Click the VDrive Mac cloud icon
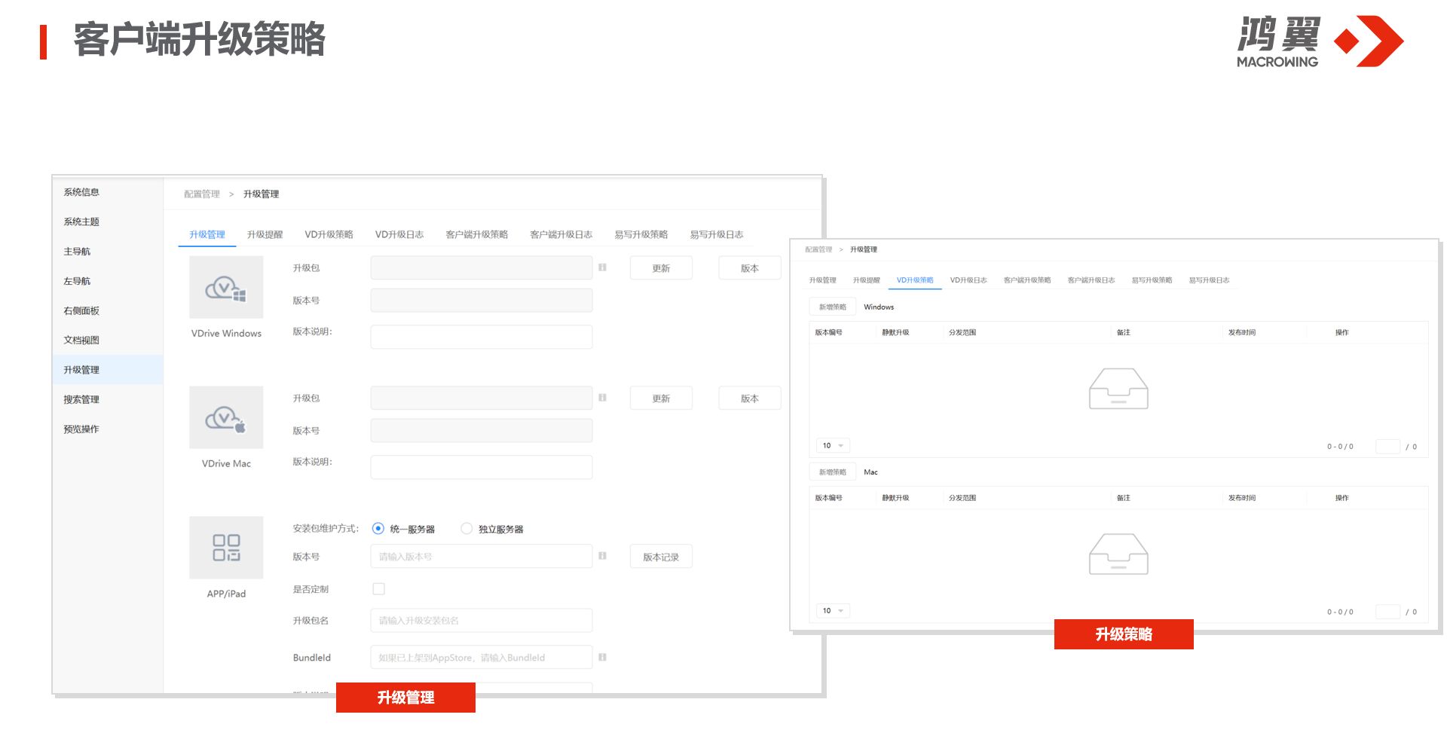Screen dimensions: 1447x739 coord(226,417)
